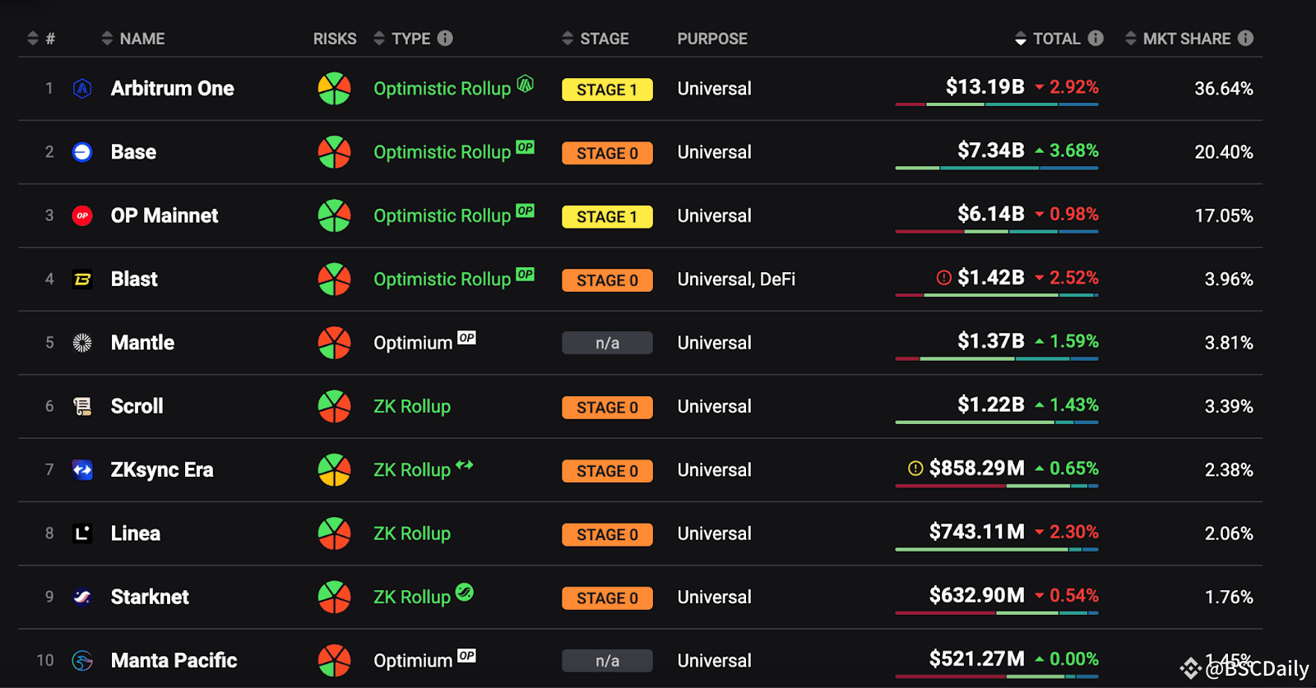Click the Base chain logo icon

82,152
